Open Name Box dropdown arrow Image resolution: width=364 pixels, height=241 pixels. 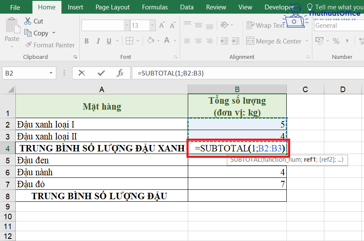(51, 73)
